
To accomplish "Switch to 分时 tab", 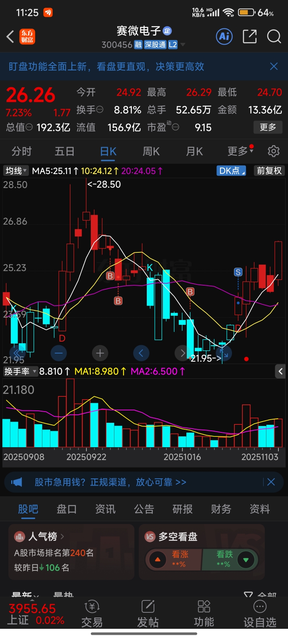I will point(22,151).
